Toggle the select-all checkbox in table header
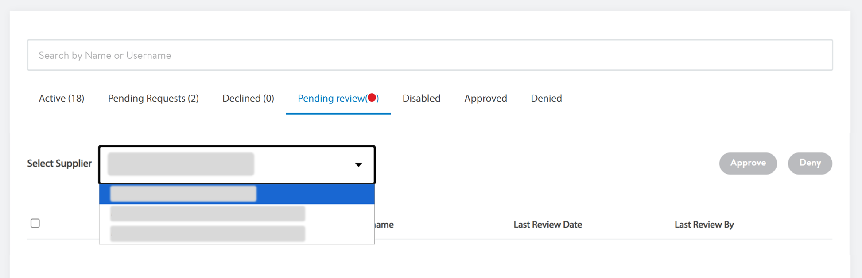This screenshot has height=278, width=862. click(x=35, y=223)
